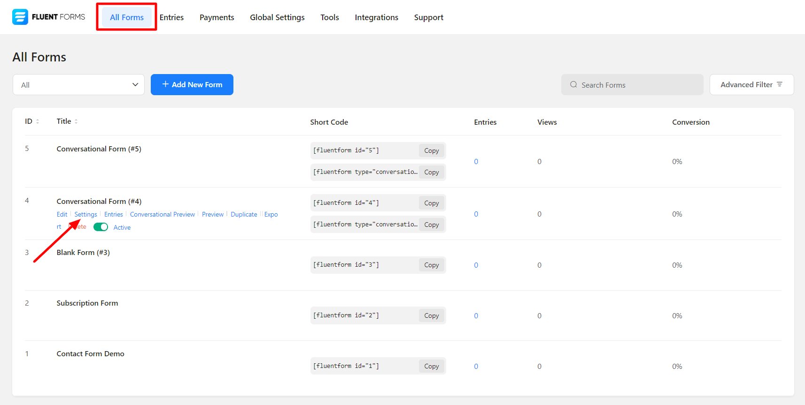This screenshot has width=805, height=405.
Task: Duplicate Conversational Form #4
Action: tap(244, 214)
